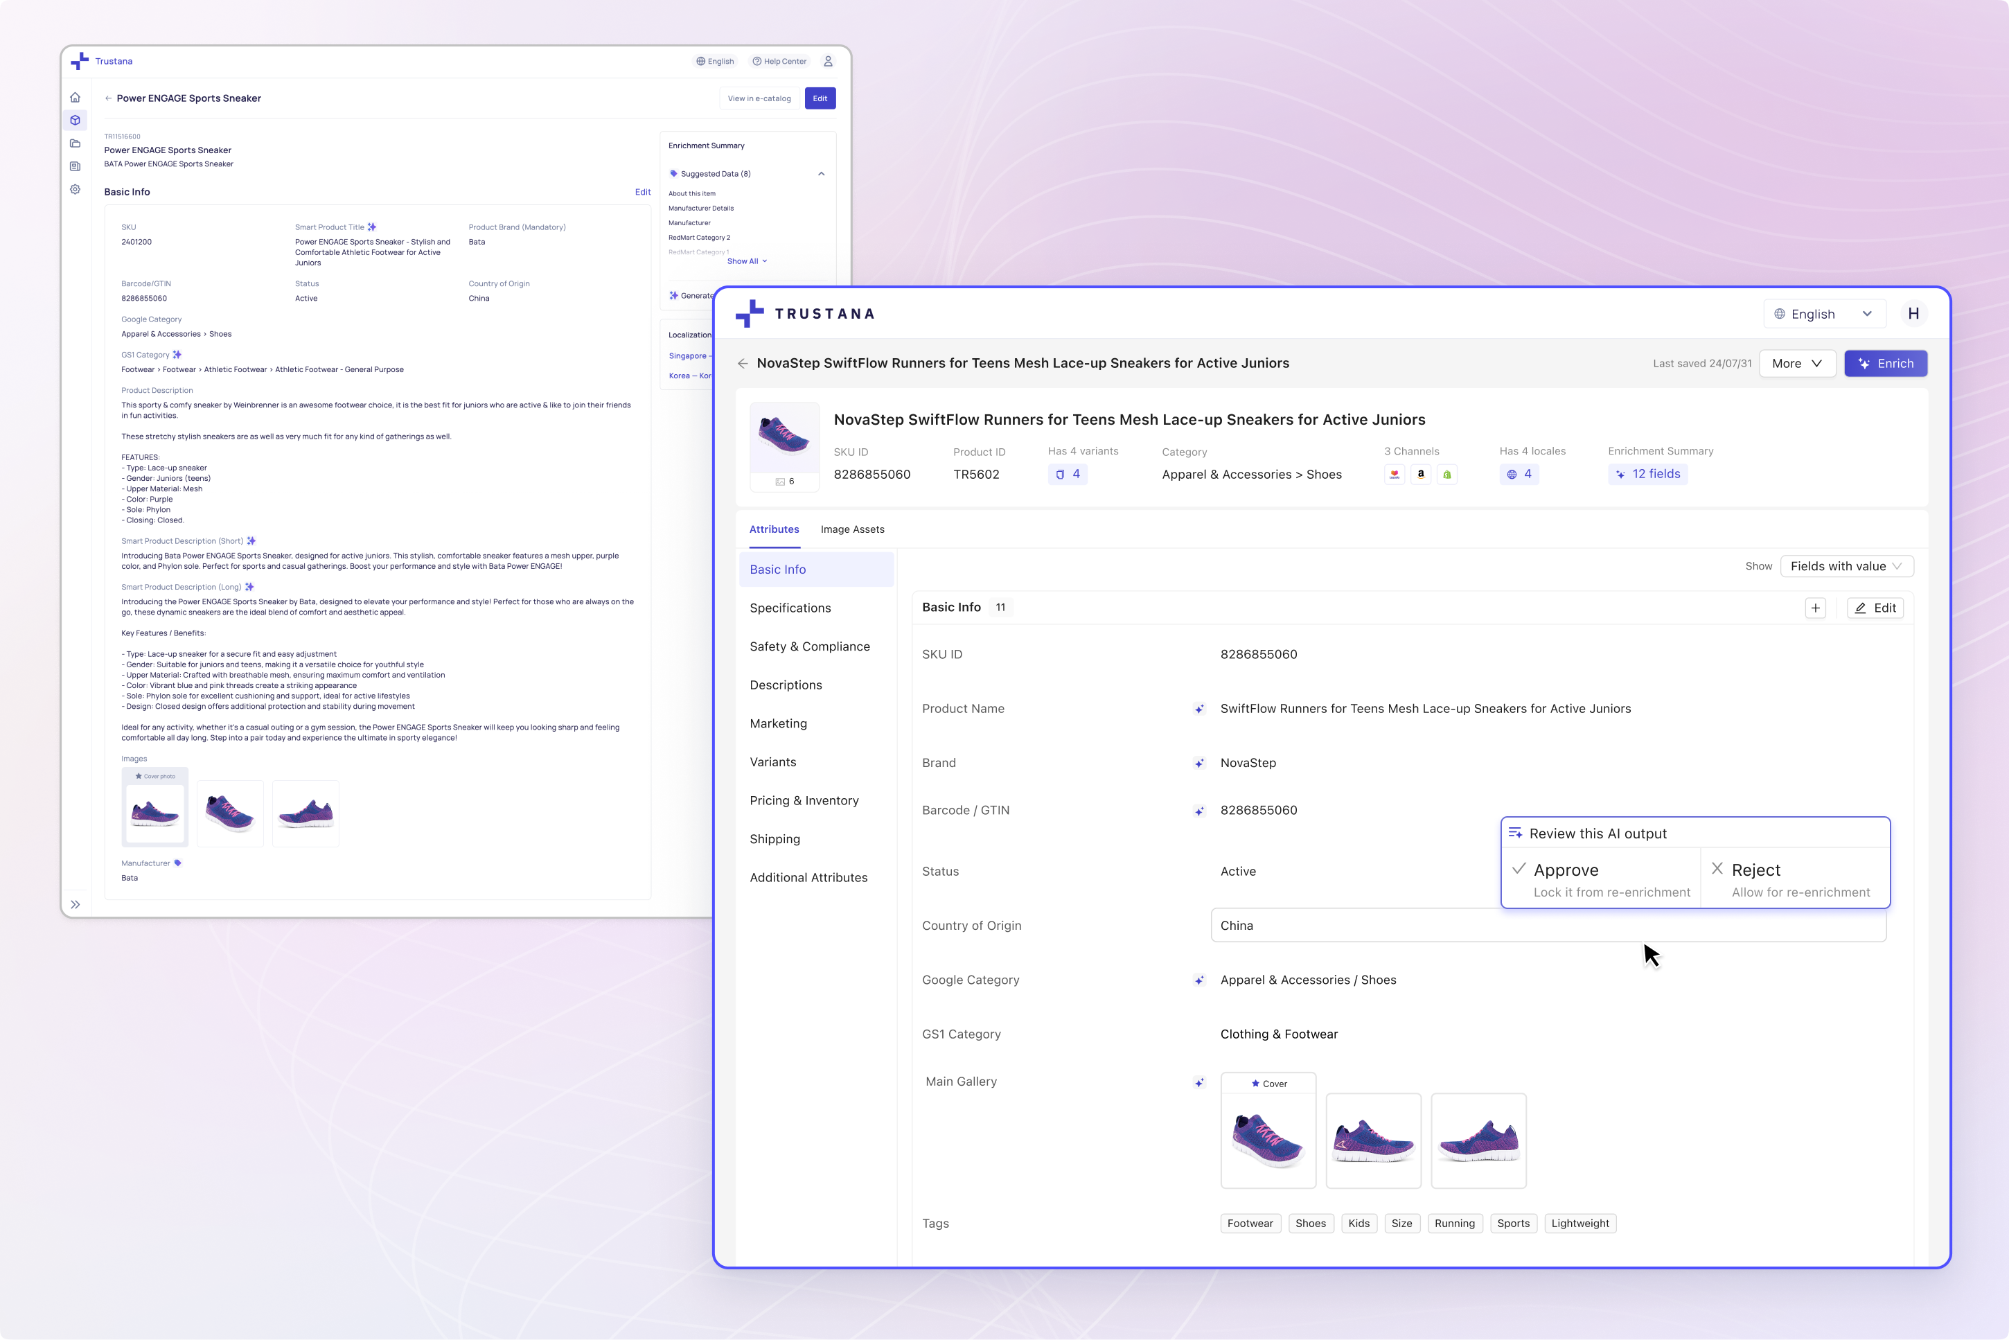Collapse Suggested Data (8) section
Image resolution: width=2009 pixels, height=1340 pixels.
coord(821,175)
